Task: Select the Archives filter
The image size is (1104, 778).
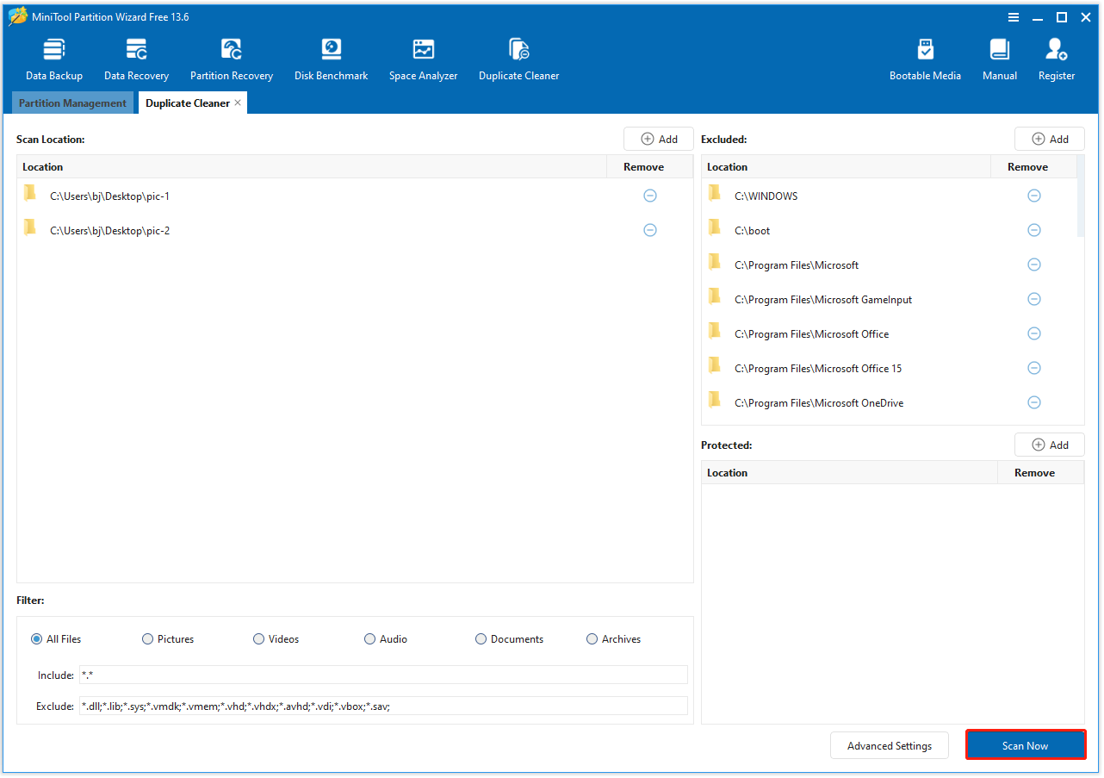Action: click(614, 639)
